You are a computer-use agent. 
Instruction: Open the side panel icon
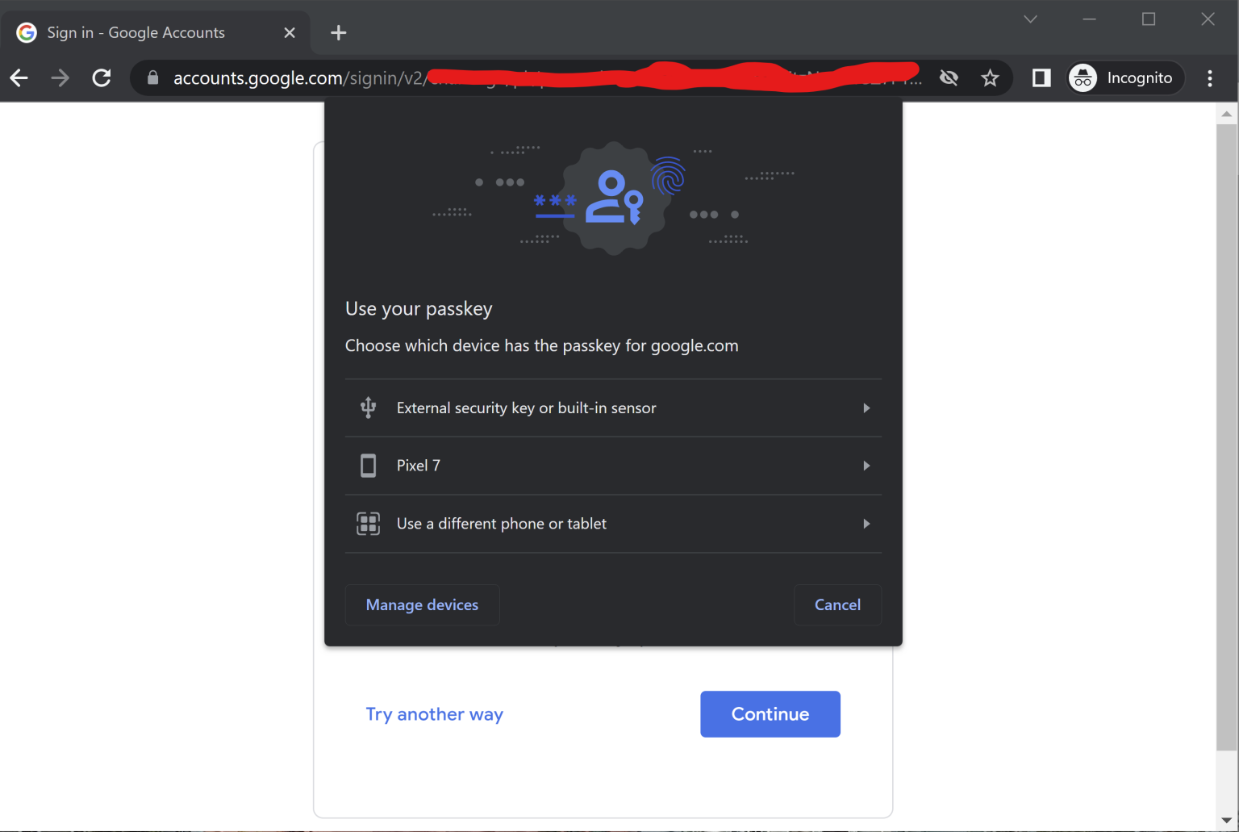click(x=1041, y=77)
